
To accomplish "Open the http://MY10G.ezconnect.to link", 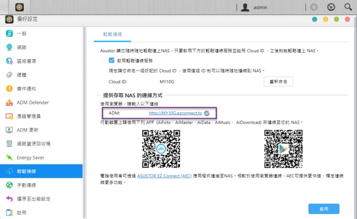I will pyautogui.click(x=176, y=113).
